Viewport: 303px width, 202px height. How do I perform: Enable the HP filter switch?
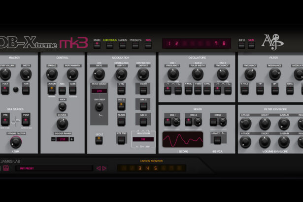260,91
